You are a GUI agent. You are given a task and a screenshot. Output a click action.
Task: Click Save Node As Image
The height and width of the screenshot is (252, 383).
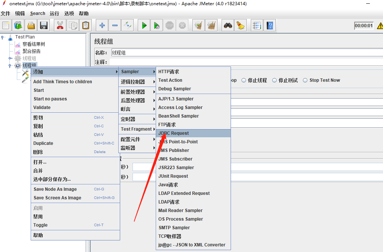pyautogui.click(x=75, y=189)
